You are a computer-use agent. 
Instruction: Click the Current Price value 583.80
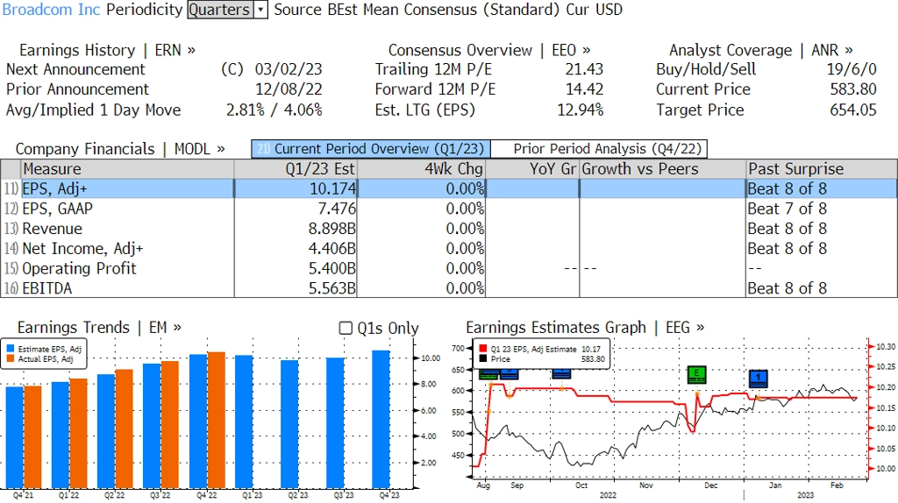[x=853, y=89]
